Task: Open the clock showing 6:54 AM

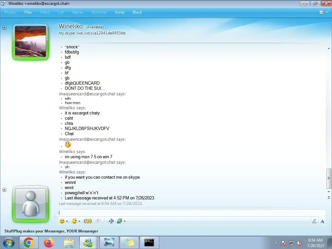Action: 315,243
